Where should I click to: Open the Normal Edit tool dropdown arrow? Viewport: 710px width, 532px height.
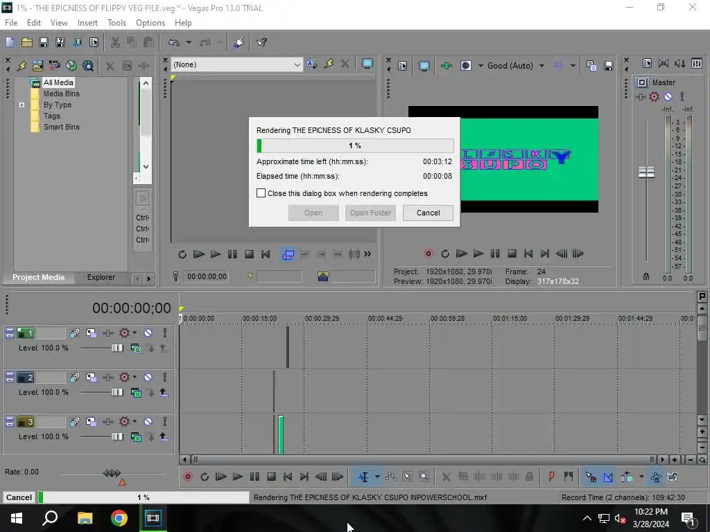point(376,477)
